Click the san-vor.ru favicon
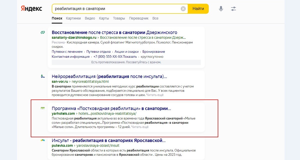 [x=43, y=76]
